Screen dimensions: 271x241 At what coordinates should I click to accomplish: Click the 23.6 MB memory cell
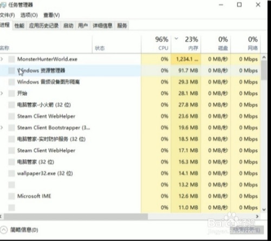[186, 116]
